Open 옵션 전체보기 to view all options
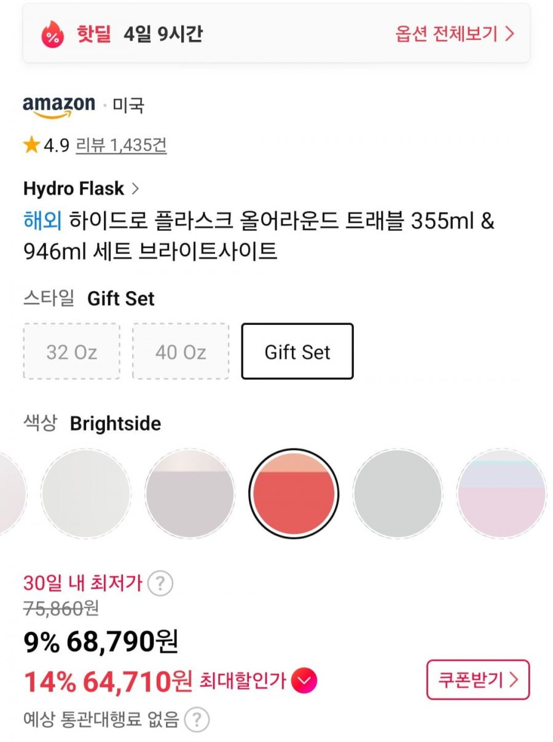 click(x=454, y=34)
